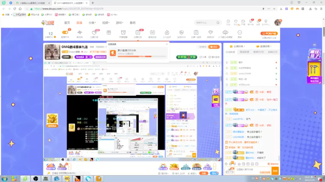Screen dimensions: 325x182
Task: Open the 直播回看 link in chat panel
Action: point(264,47)
